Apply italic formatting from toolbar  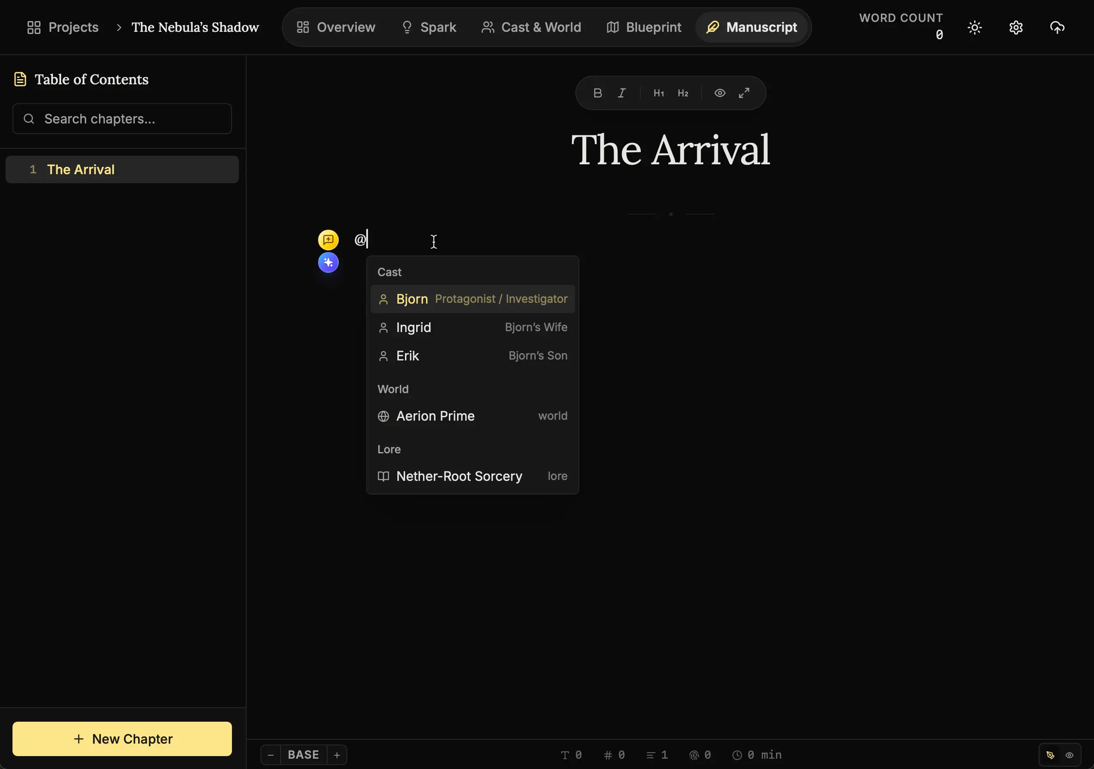tap(622, 93)
